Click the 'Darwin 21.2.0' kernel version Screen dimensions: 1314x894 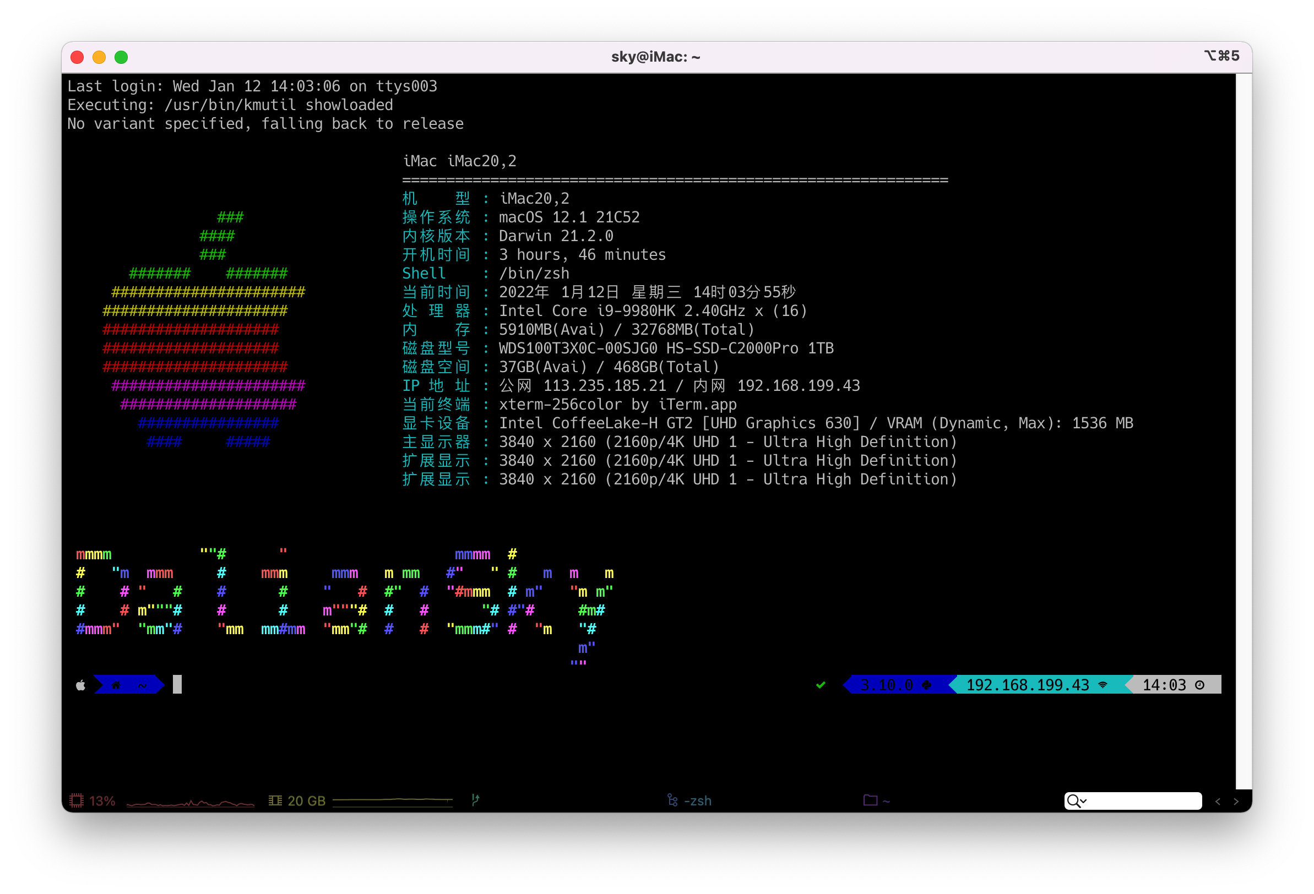pyautogui.click(x=556, y=236)
